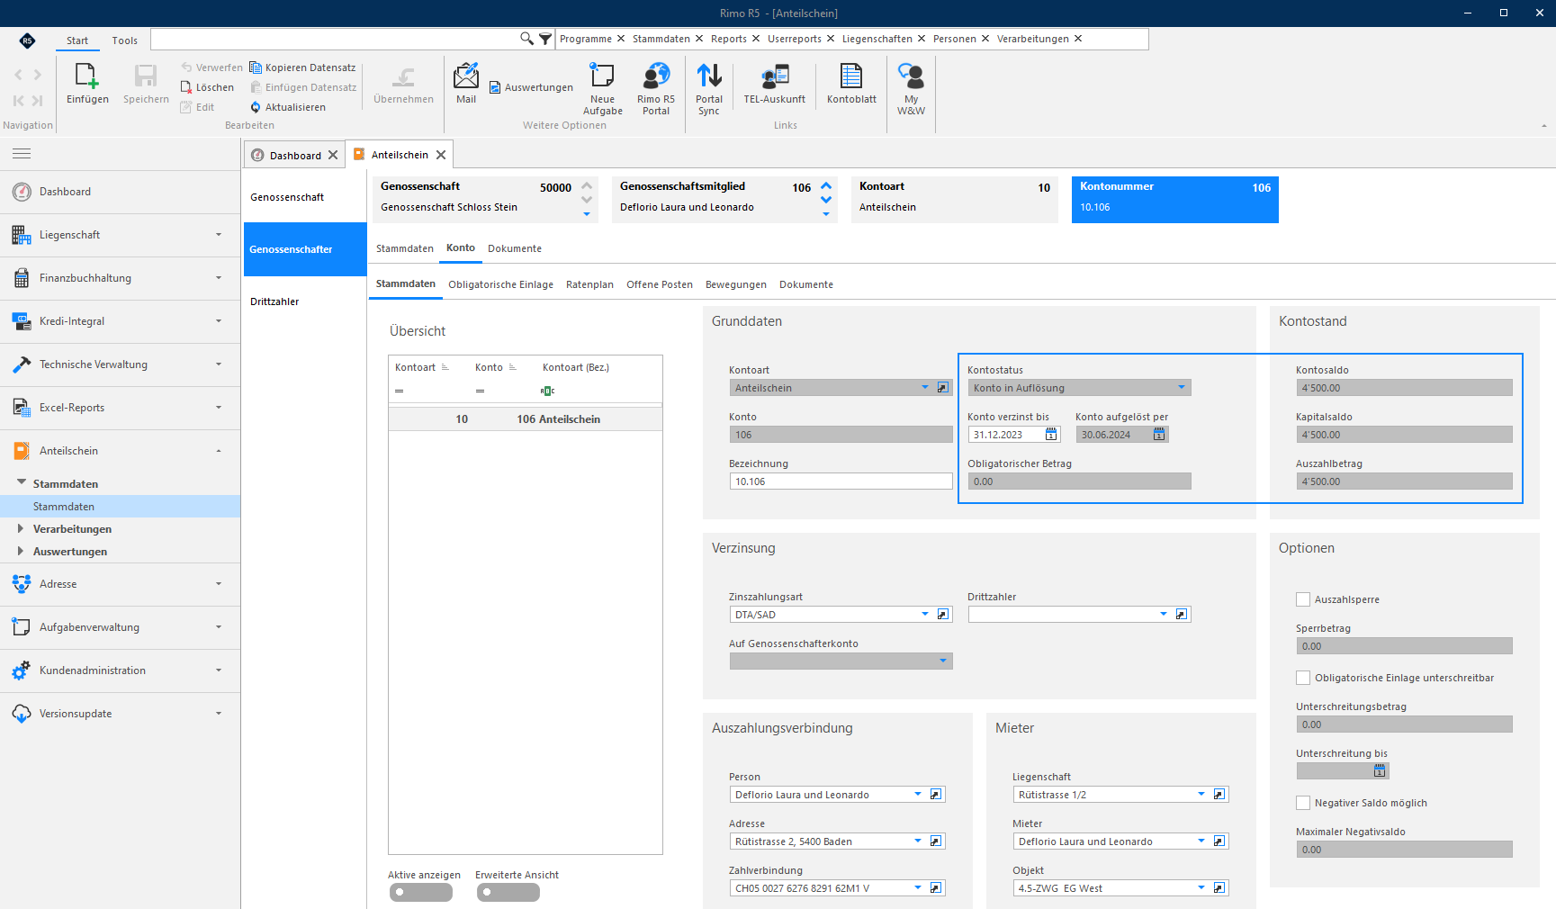Screen dimensions: 1556x909
Task: Open detail link beside Kontoart dropdown
Action: coord(943,388)
